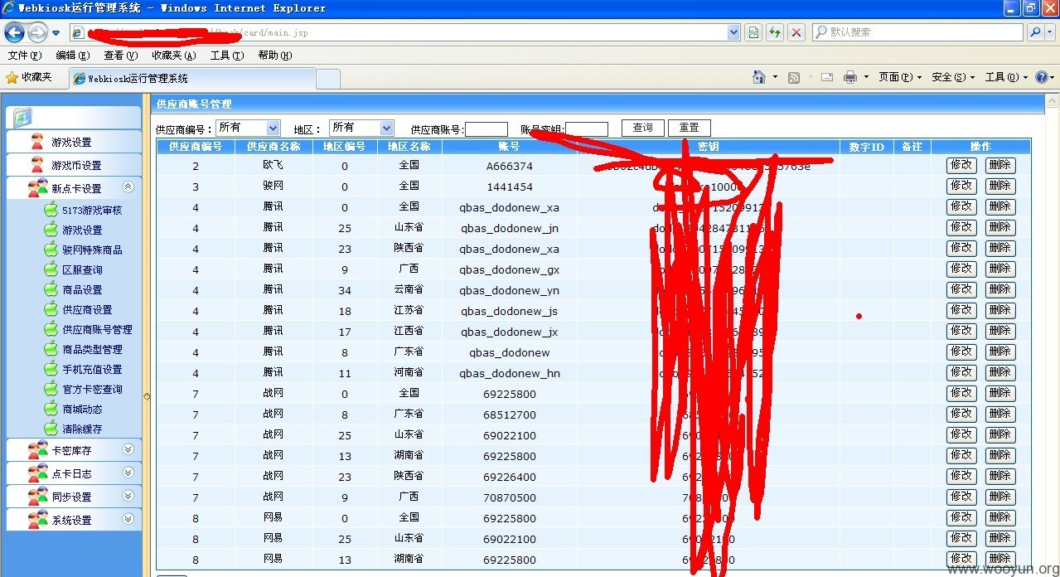Click 删除 for account qbas_dodonew_hn

[x=999, y=372]
